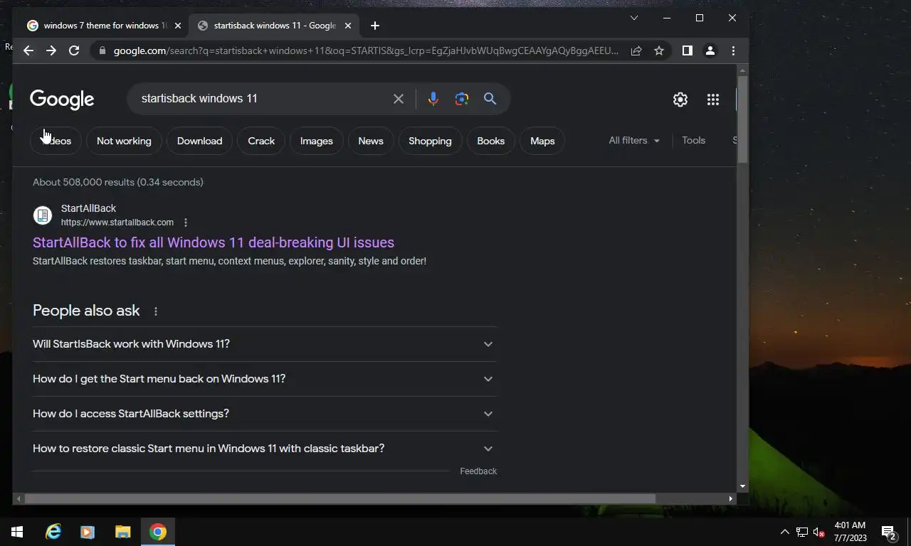Image resolution: width=911 pixels, height=546 pixels.
Task: Open the Chrome side panel
Action: (x=687, y=50)
